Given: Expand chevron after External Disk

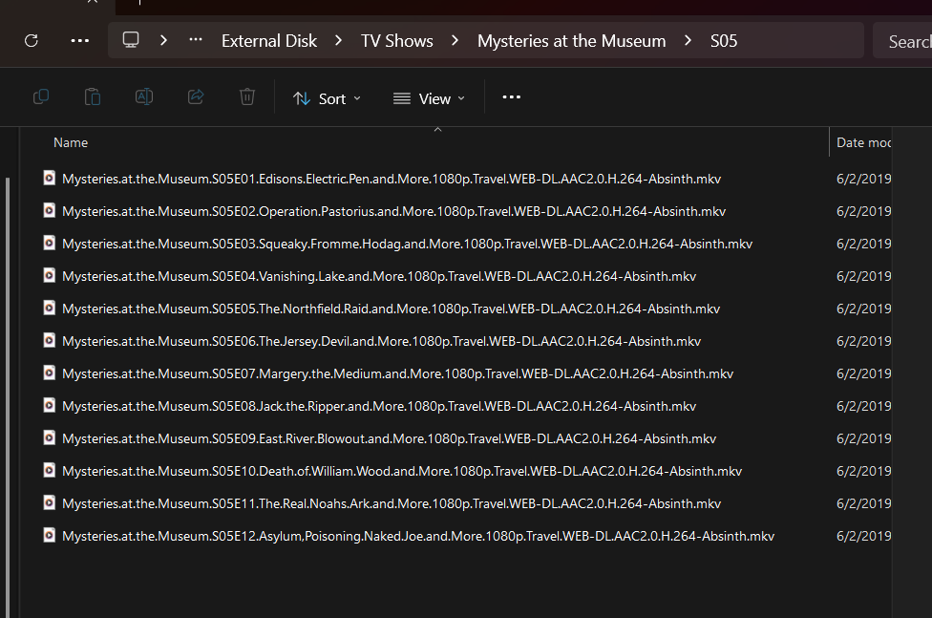Looking at the screenshot, I should click(338, 40).
